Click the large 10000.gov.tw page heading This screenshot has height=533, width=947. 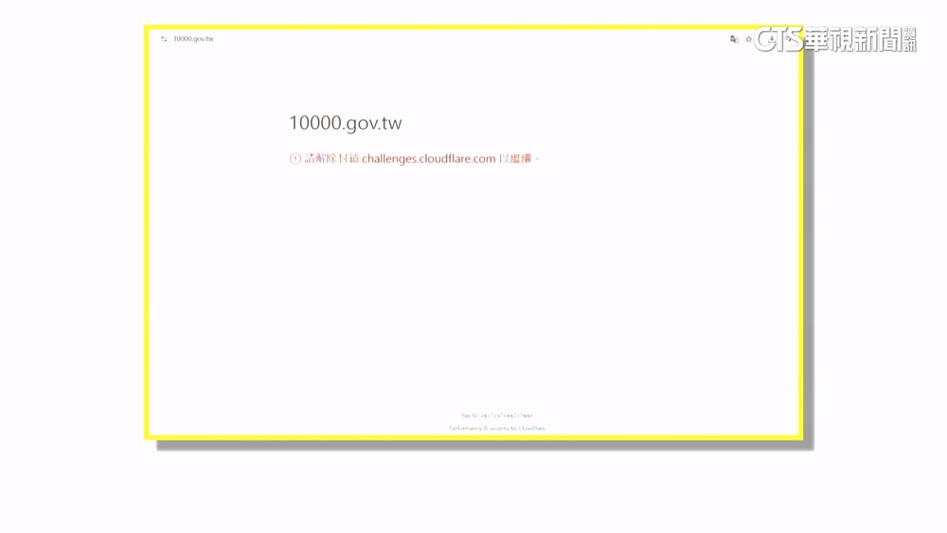pos(345,123)
